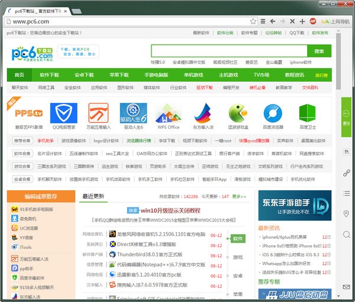The image size is (355, 302).
Task: Click the site search input field
Action: (229, 51)
